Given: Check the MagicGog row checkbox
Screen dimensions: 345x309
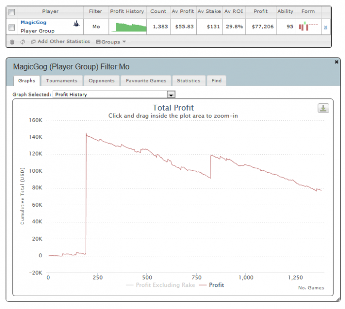Looking at the screenshot, I should [12, 28].
